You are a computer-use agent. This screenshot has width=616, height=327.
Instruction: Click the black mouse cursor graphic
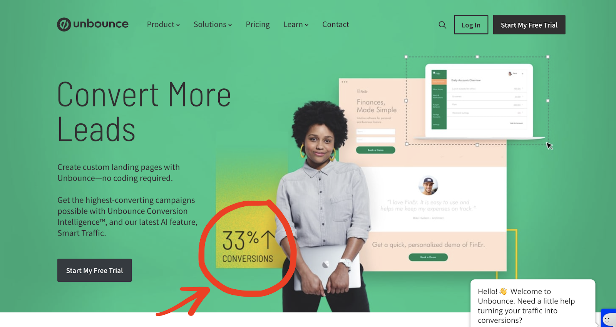point(549,146)
